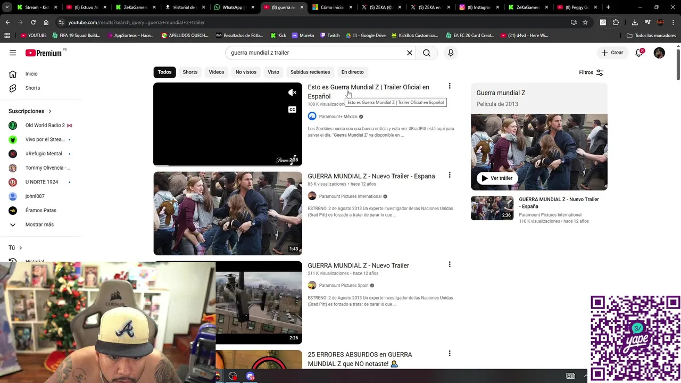The height and width of the screenshot is (383, 681).
Task: Open the 2:36 side panel trailer thumbnail
Action: point(492,208)
